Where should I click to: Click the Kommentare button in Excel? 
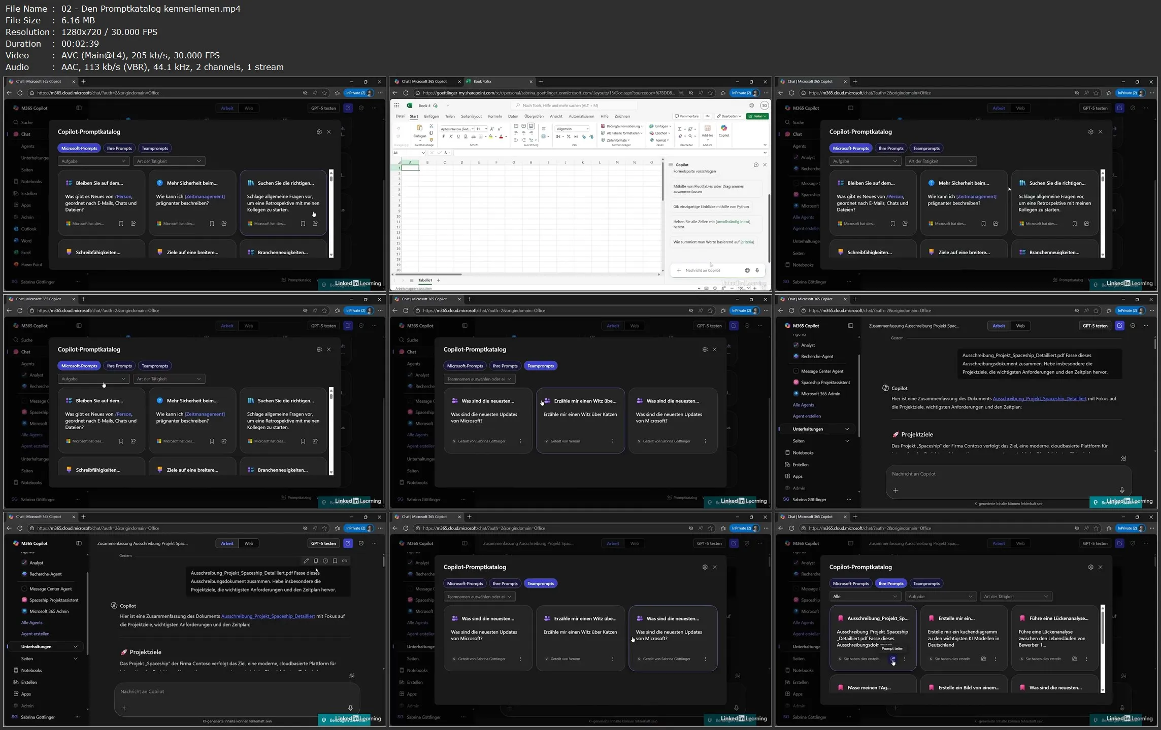686,116
